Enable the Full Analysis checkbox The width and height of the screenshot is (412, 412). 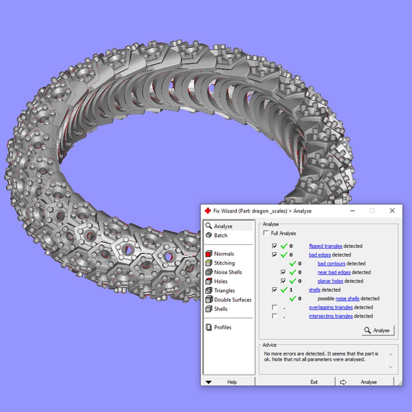coord(266,233)
